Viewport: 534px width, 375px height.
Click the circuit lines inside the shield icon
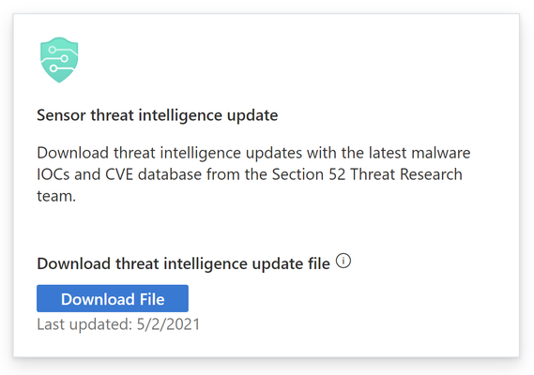[57, 59]
